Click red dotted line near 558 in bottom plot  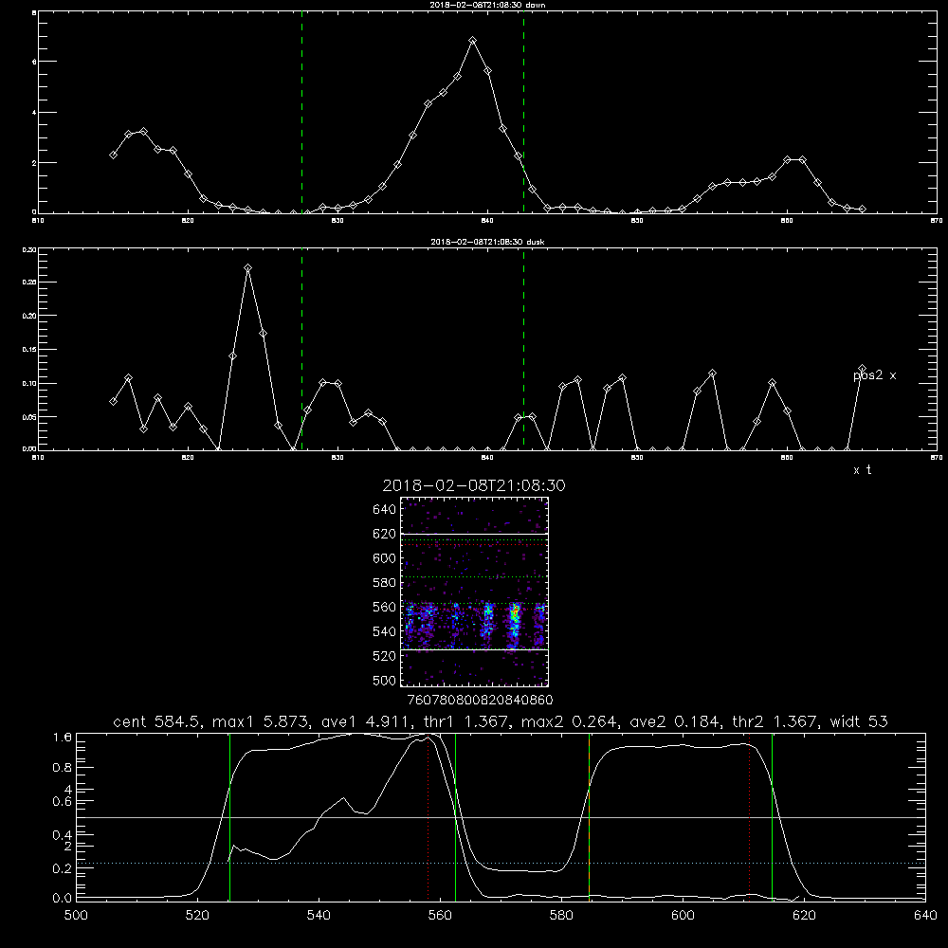click(428, 816)
